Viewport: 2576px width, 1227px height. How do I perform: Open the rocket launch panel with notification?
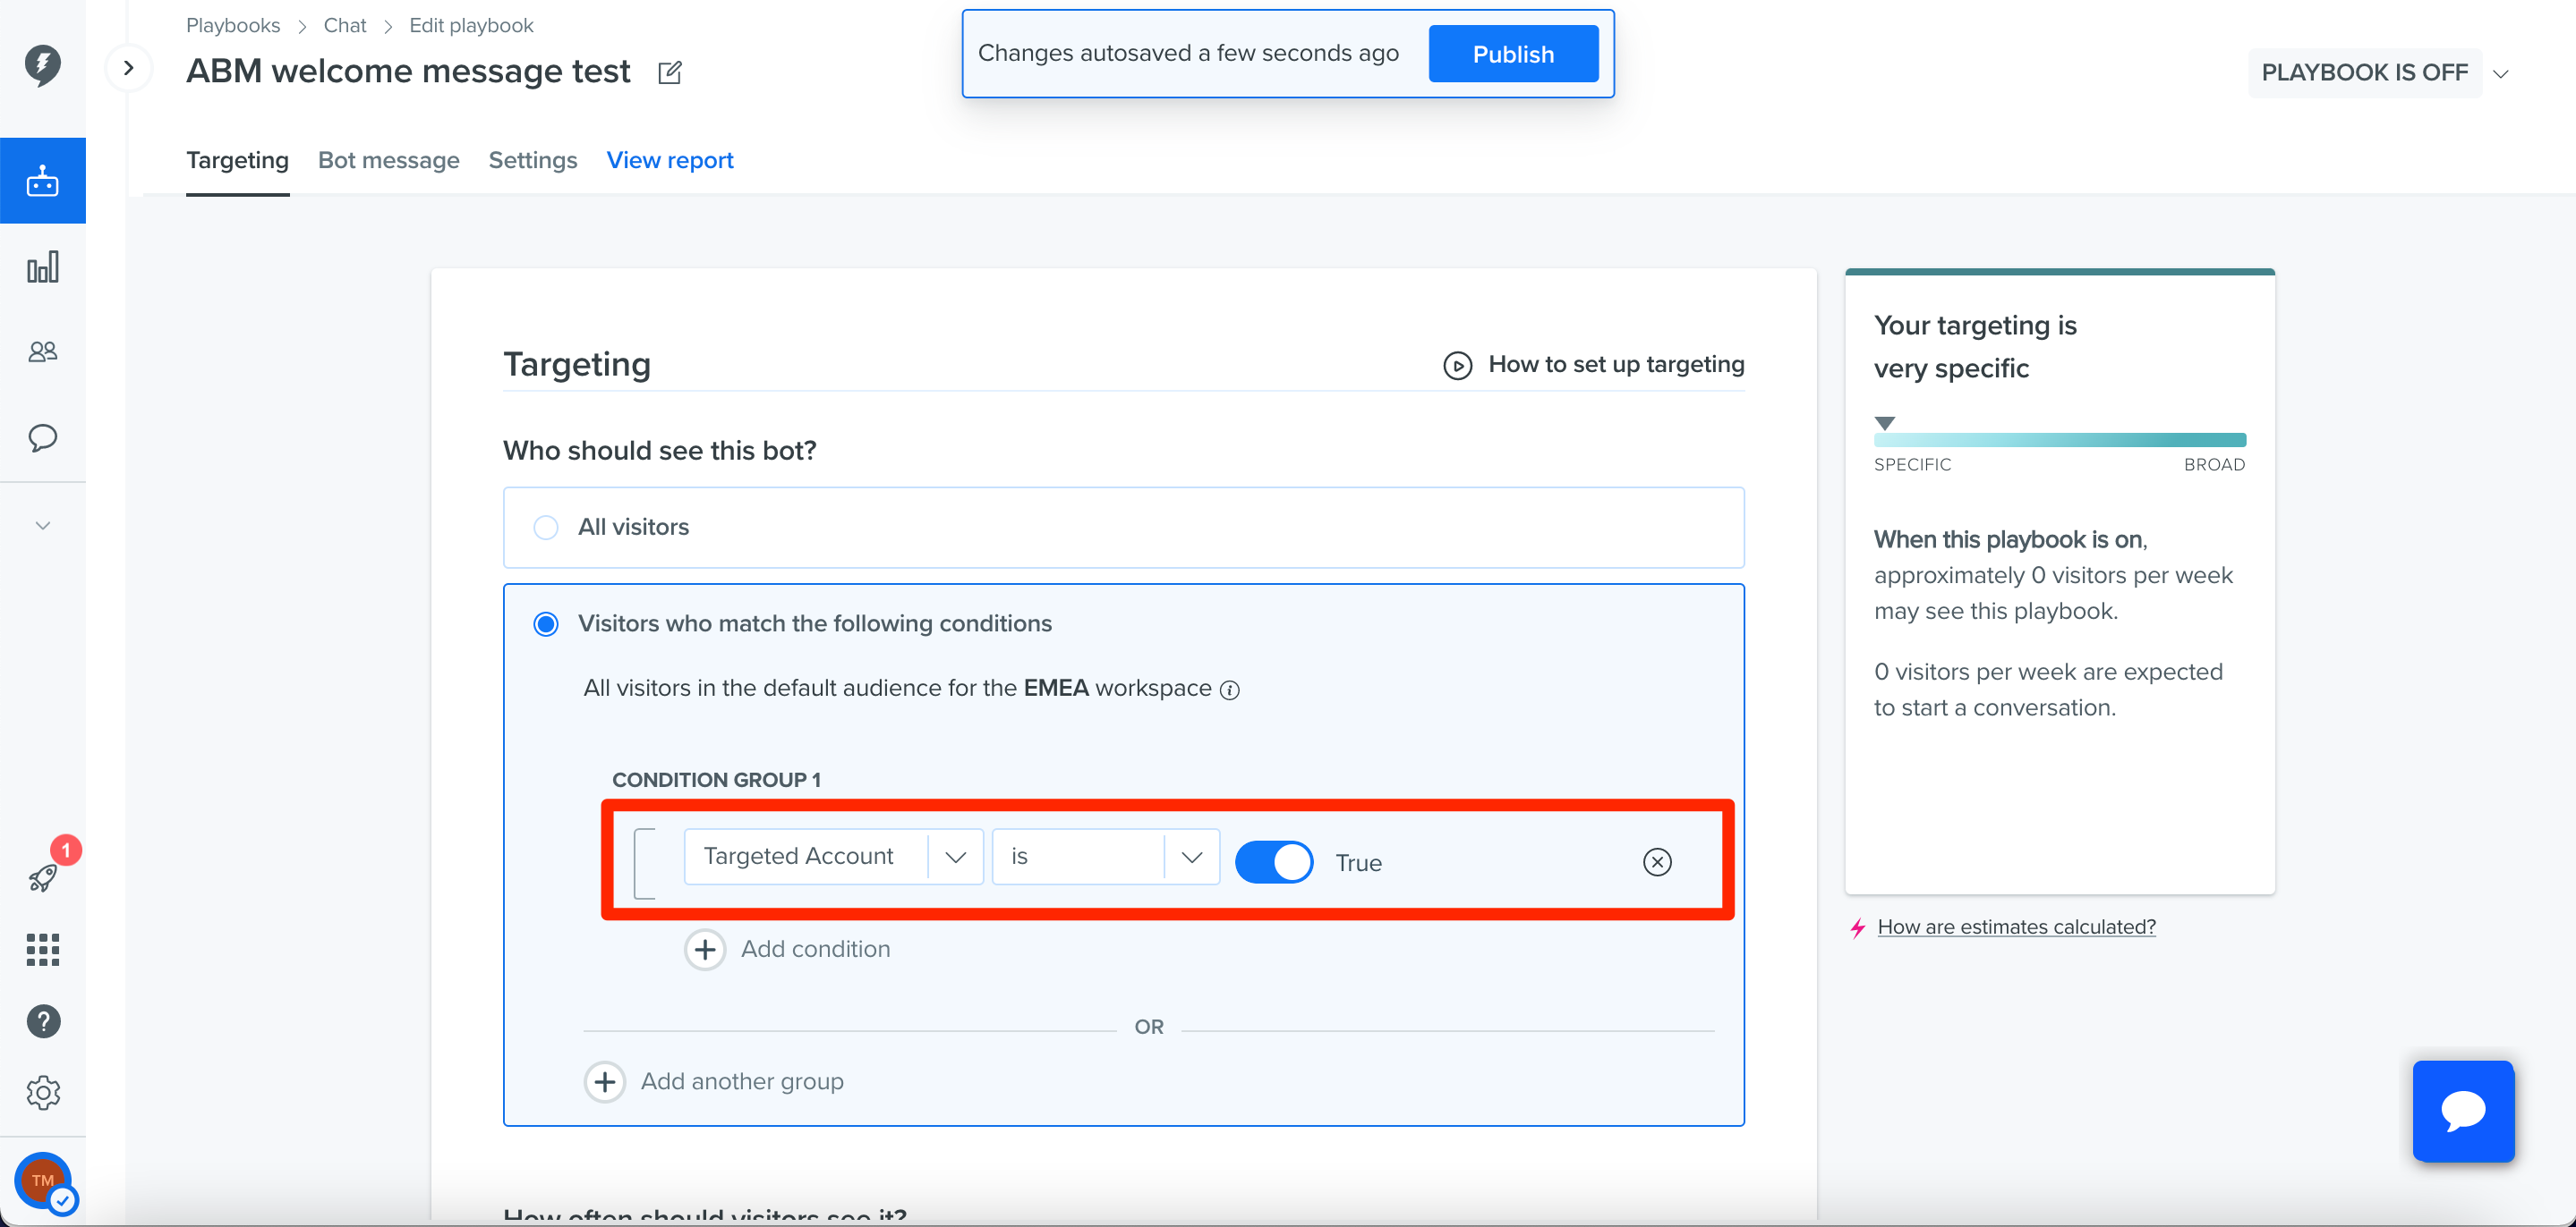pyautogui.click(x=42, y=877)
